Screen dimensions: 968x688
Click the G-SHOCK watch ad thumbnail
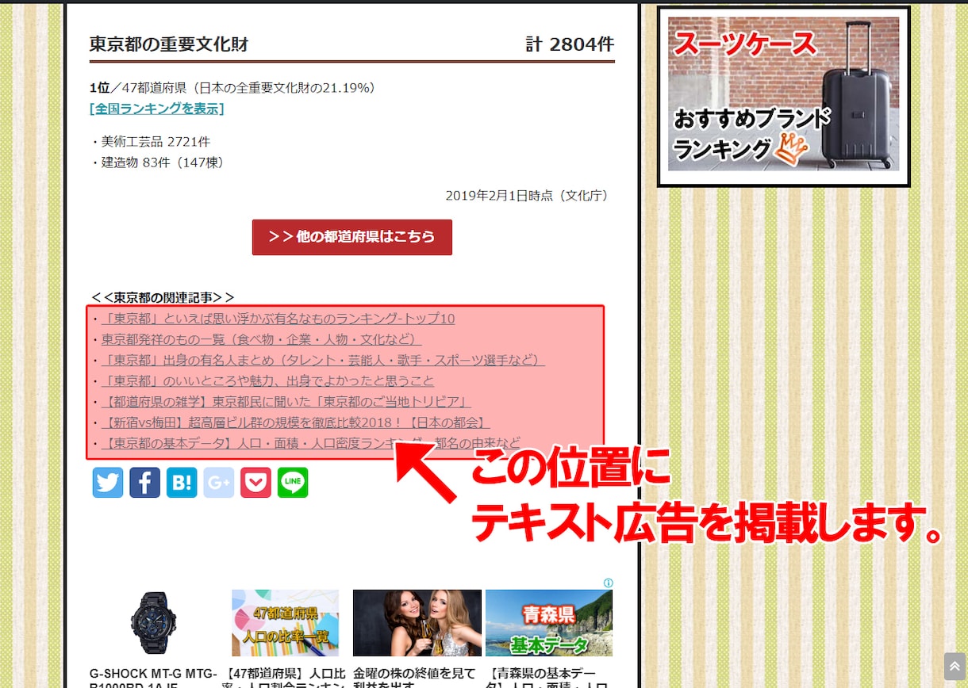[x=154, y=623]
